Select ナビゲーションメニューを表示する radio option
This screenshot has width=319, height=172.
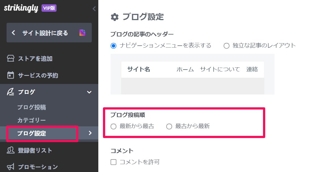(x=114, y=46)
